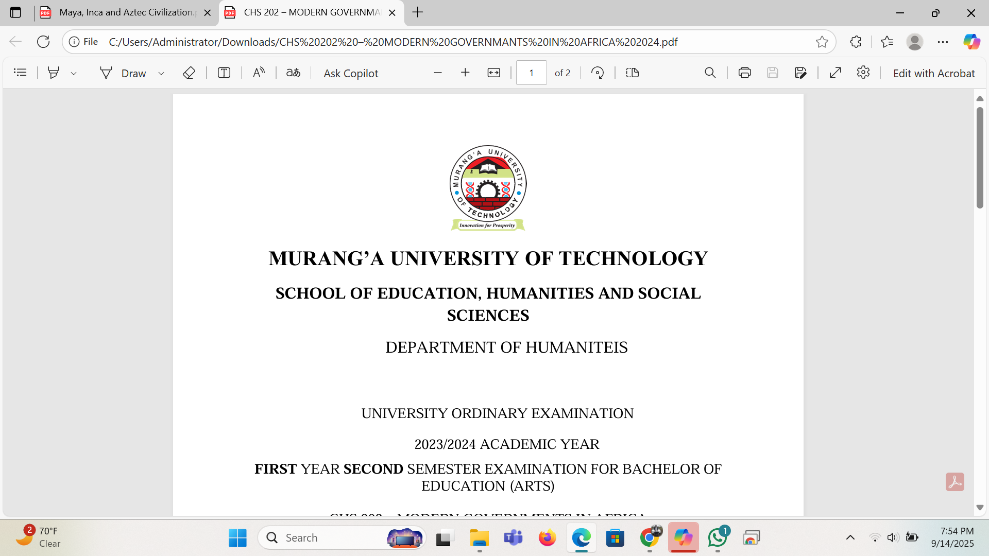Print the PDF document
989x556 pixels.
(x=744, y=73)
